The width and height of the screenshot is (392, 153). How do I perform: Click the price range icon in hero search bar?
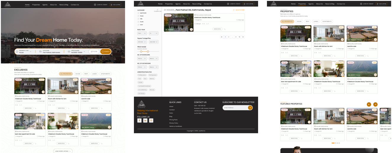[x=69, y=51]
